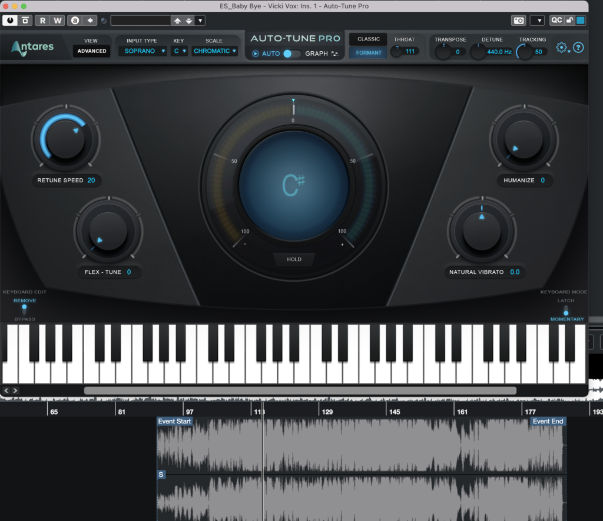This screenshot has width=603, height=521.
Task: Switch view with the ADVANCED button
Action: (x=91, y=51)
